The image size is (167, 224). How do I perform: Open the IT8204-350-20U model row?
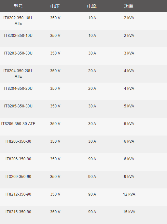tap(18, 88)
